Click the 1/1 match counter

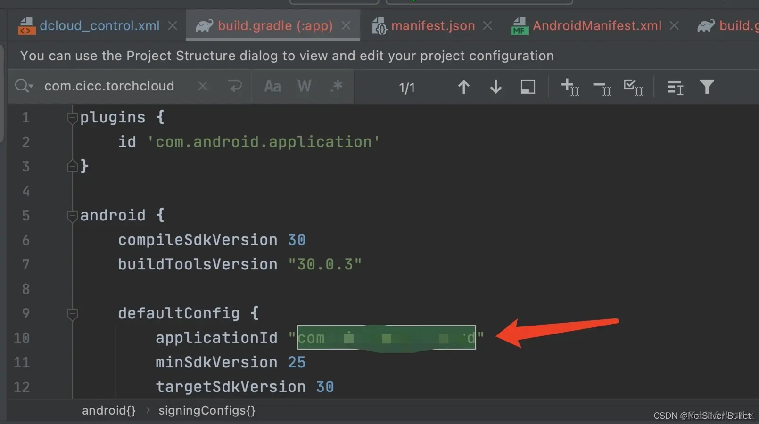coord(407,88)
